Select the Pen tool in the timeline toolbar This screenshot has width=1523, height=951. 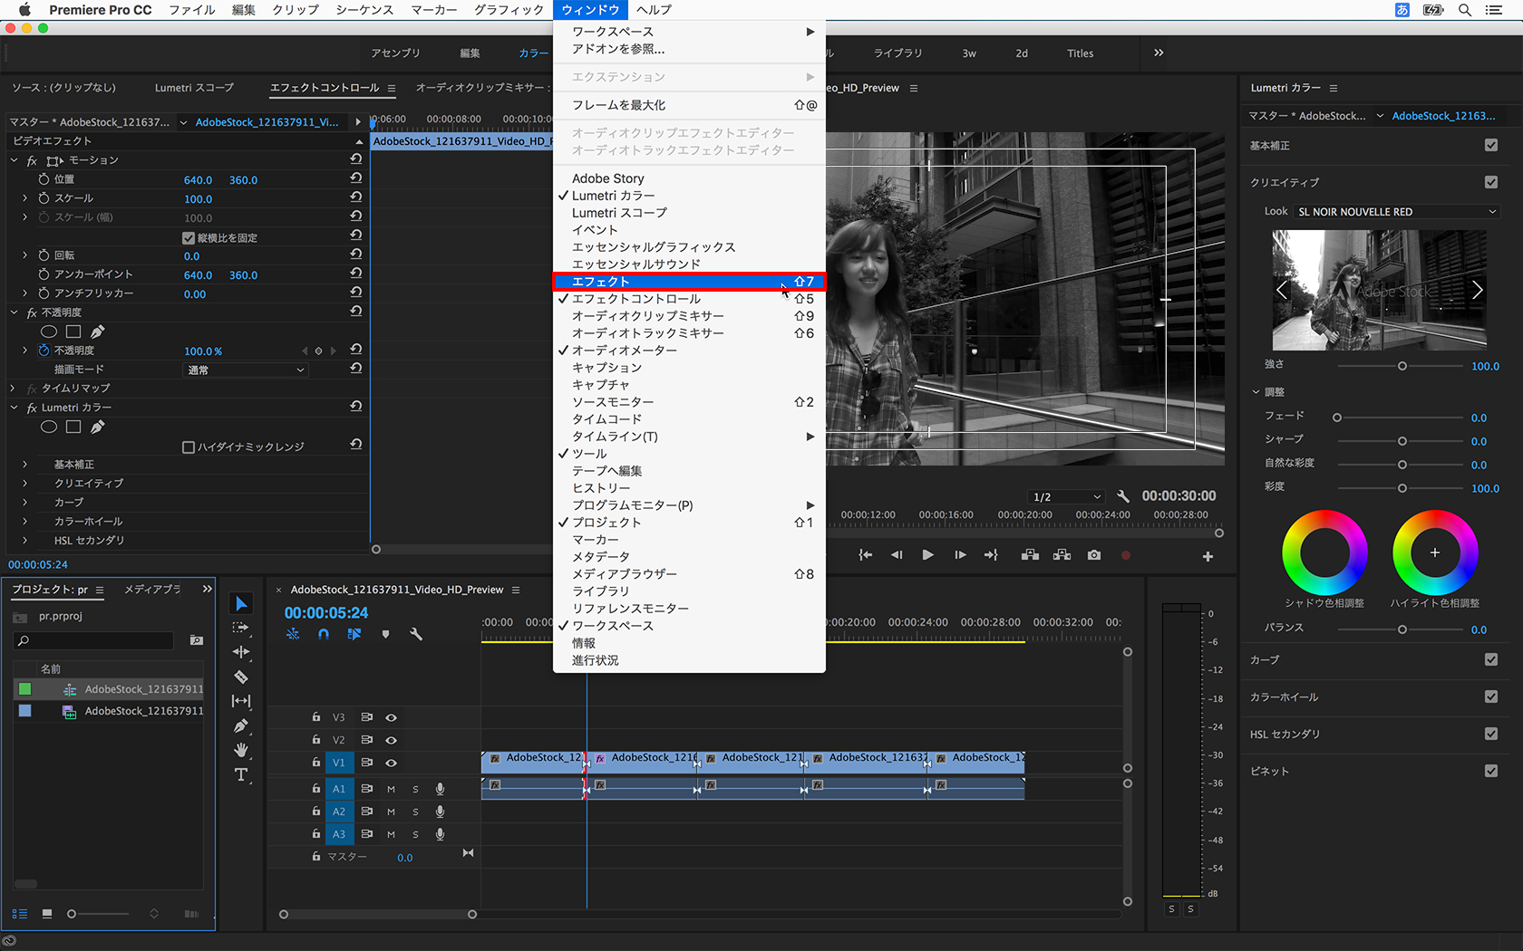pos(241,725)
